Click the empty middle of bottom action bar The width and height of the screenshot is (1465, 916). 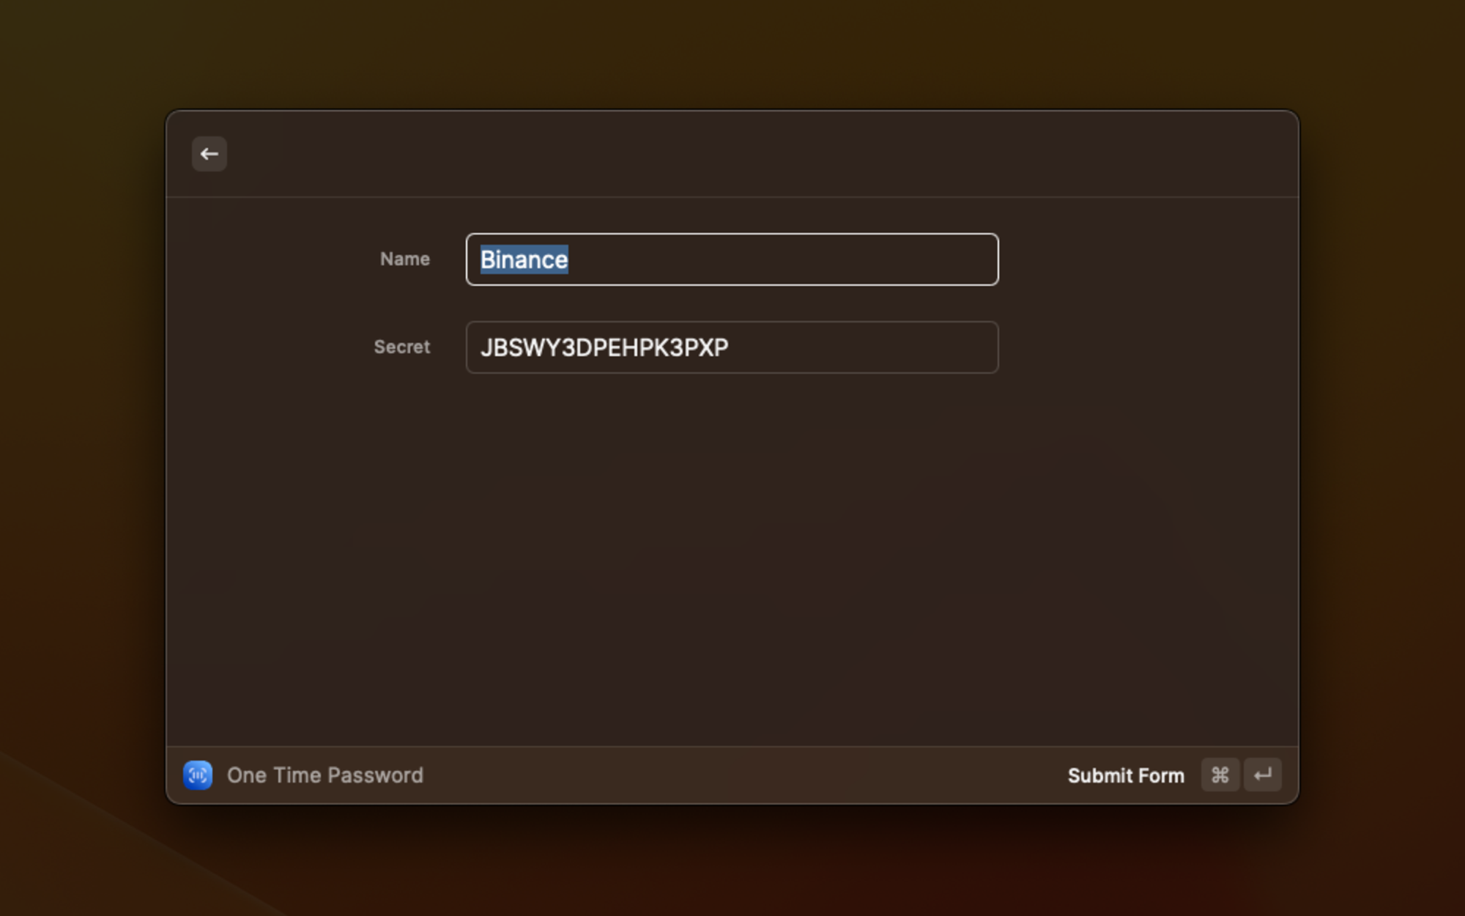732,775
